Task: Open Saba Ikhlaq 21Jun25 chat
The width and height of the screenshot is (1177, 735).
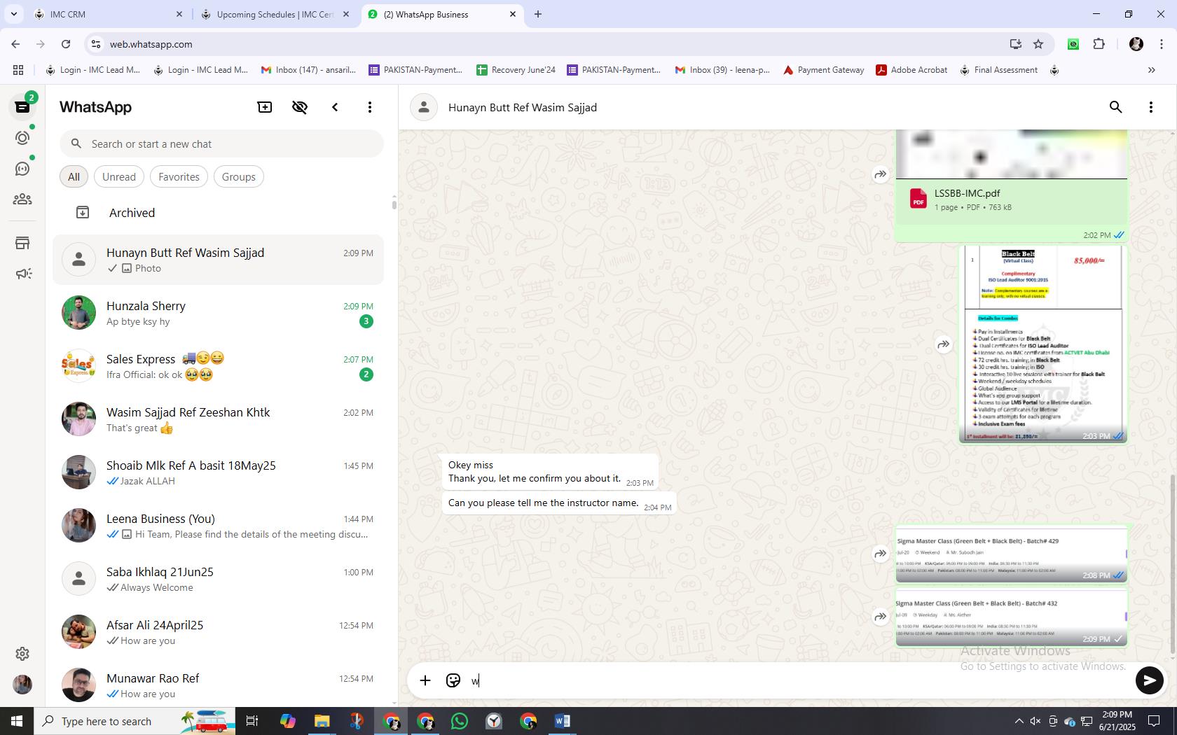Action: (218, 579)
